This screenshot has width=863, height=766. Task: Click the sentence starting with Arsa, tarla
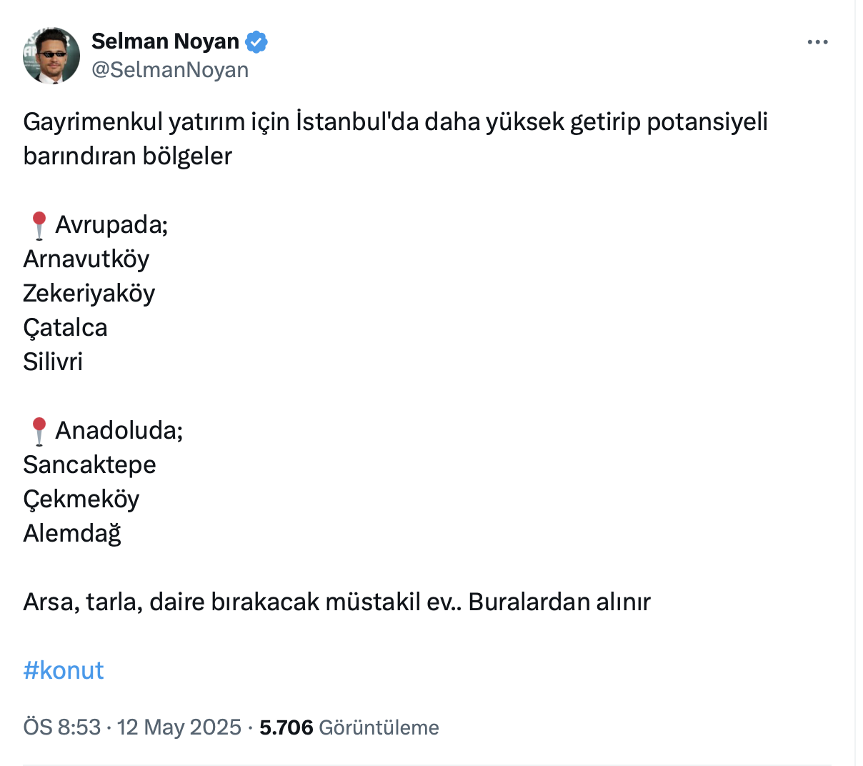coord(336,602)
